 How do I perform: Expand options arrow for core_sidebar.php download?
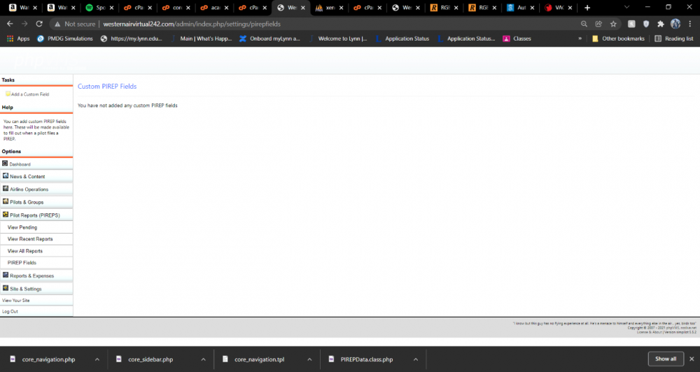tap(203, 359)
